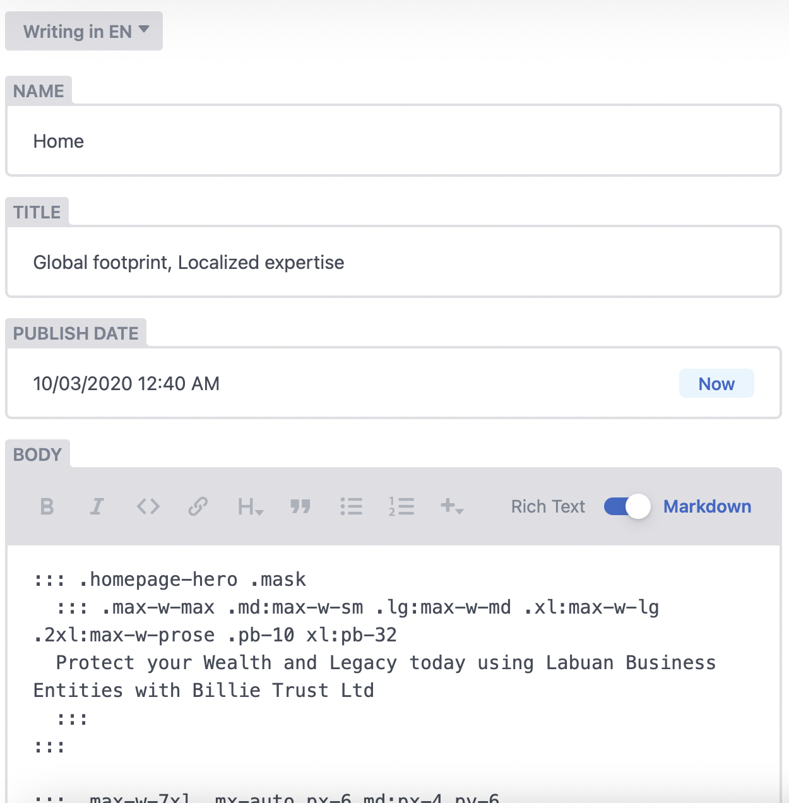Switch editor to Rich Text mode

tap(548, 506)
